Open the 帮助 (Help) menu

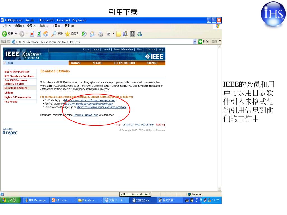(69, 26)
